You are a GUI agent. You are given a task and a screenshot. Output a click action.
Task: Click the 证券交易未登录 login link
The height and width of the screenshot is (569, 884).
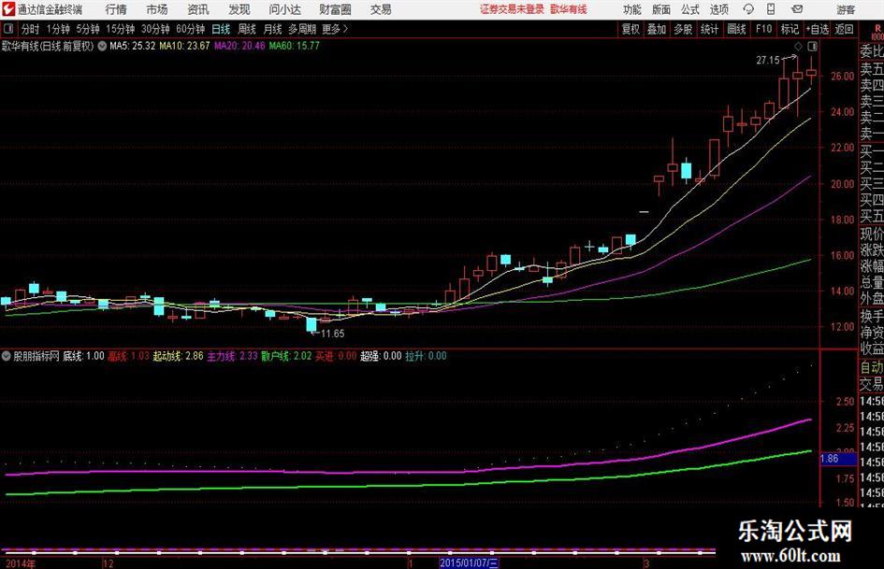point(512,9)
